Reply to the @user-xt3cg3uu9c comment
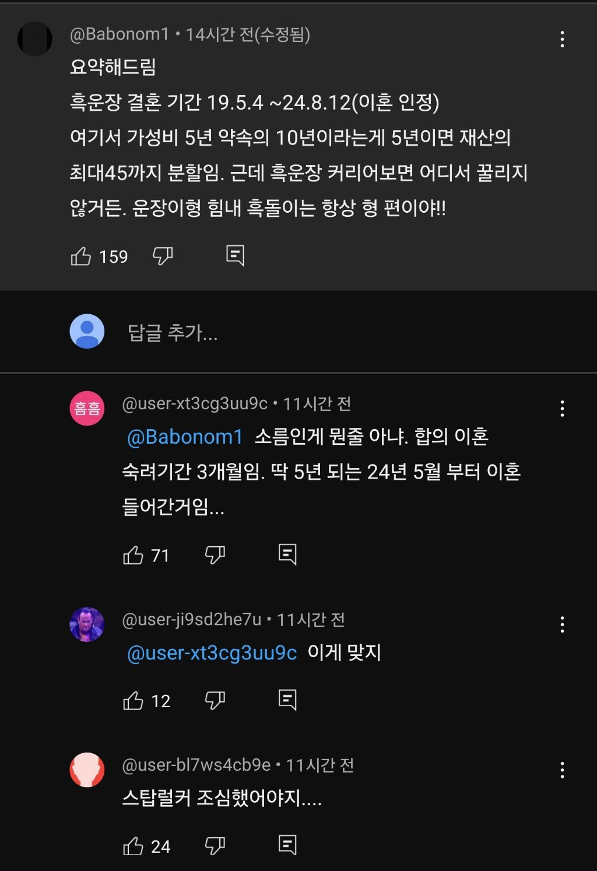This screenshot has width=597, height=871. (x=287, y=554)
